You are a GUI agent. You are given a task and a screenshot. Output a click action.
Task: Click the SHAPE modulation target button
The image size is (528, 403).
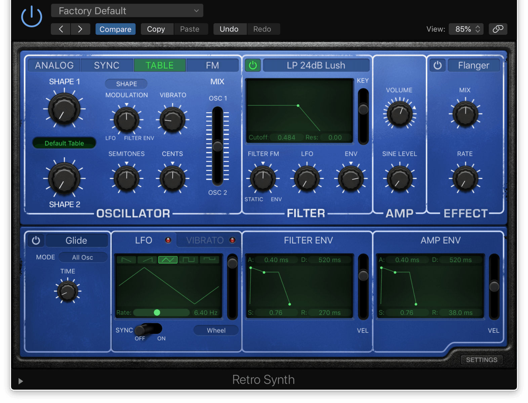click(126, 84)
